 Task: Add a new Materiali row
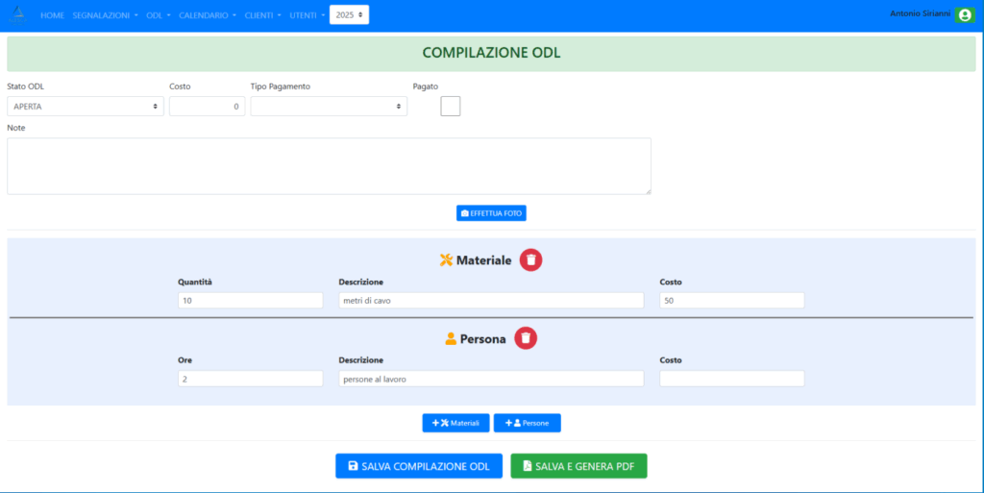point(455,423)
